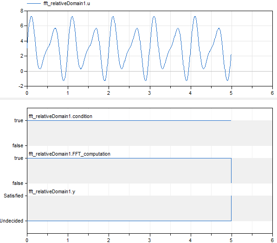
Task: Click the Undecided axis label
Action: tap(12, 221)
